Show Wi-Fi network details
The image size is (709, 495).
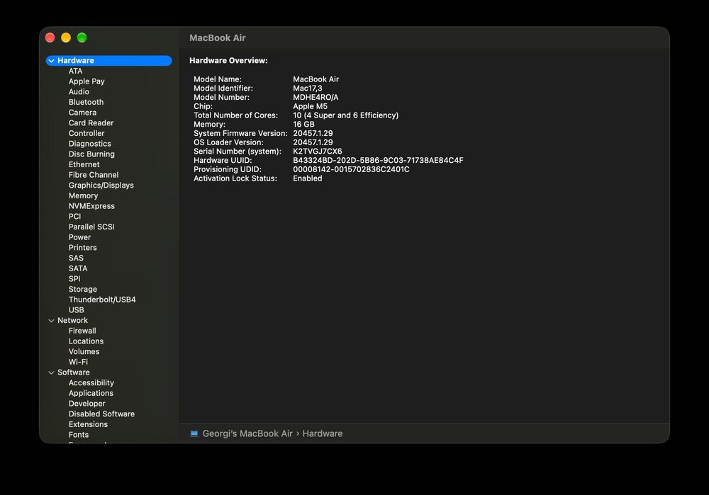point(78,362)
